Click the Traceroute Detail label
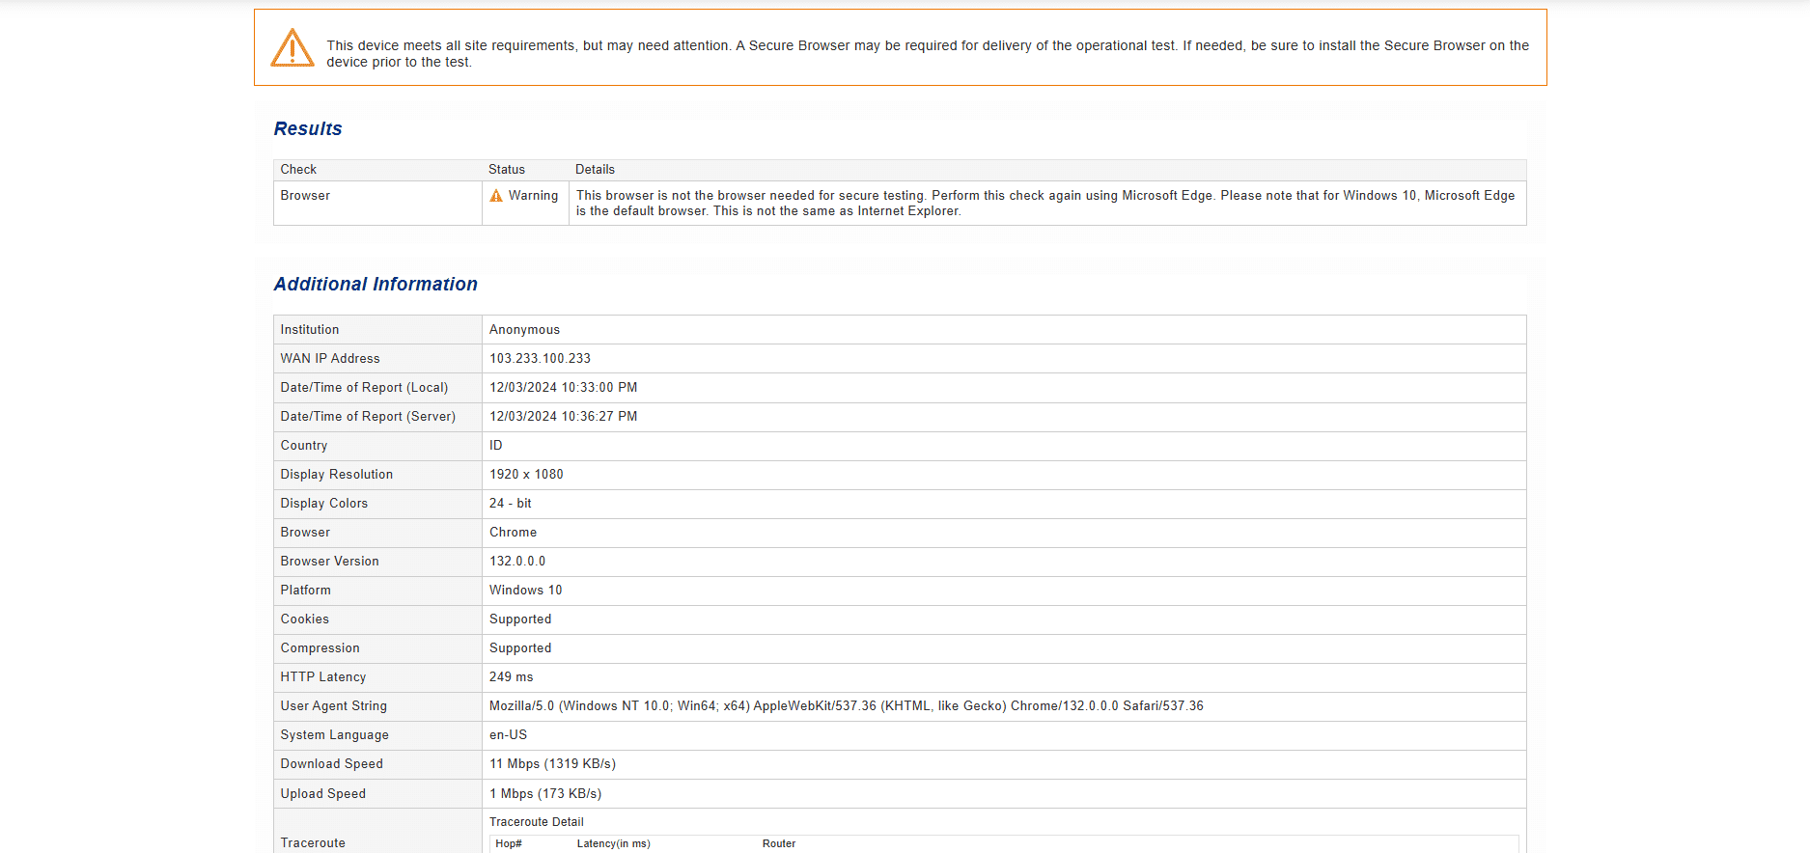Image resolution: width=1810 pixels, height=853 pixels. [x=537, y=822]
